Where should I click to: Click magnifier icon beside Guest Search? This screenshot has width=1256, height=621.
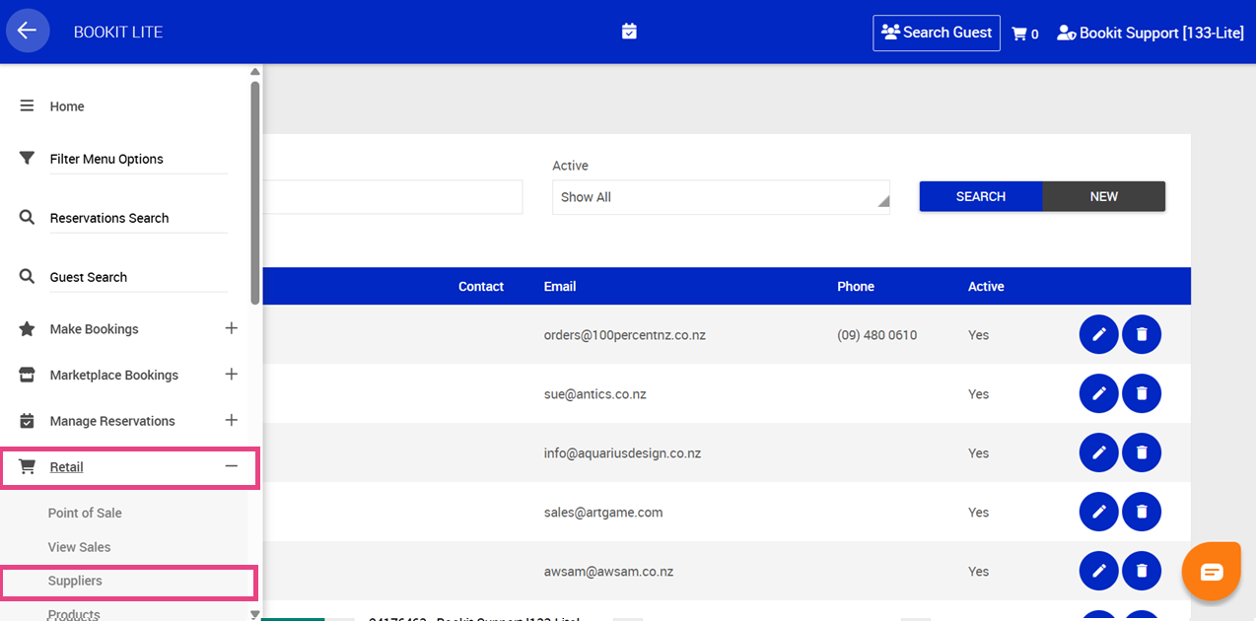click(x=27, y=276)
